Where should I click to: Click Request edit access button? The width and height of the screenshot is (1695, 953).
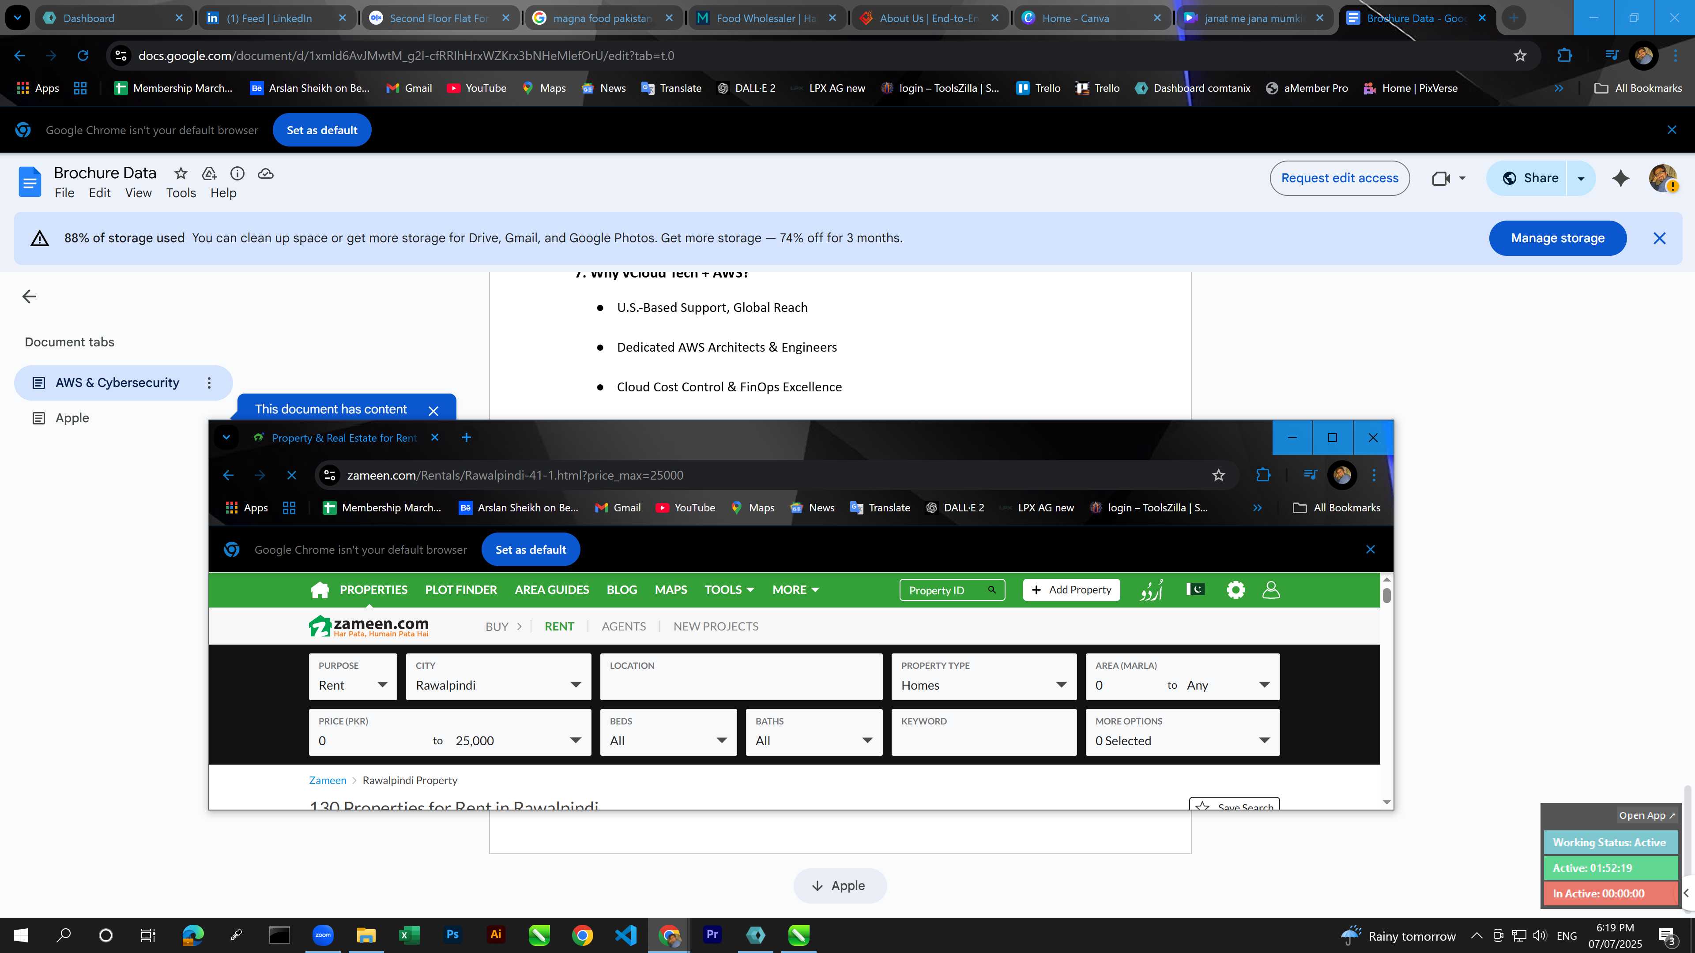pyautogui.click(x=1340, y=178)
